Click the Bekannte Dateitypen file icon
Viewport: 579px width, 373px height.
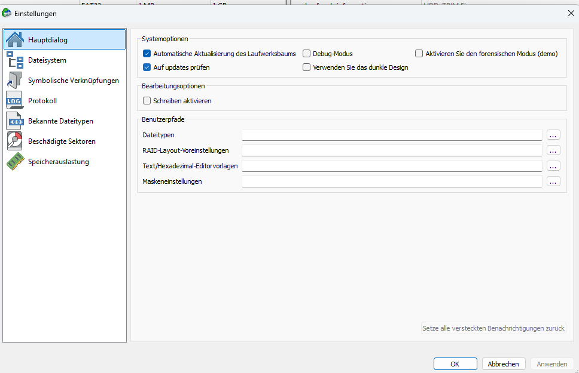(15, 121)
